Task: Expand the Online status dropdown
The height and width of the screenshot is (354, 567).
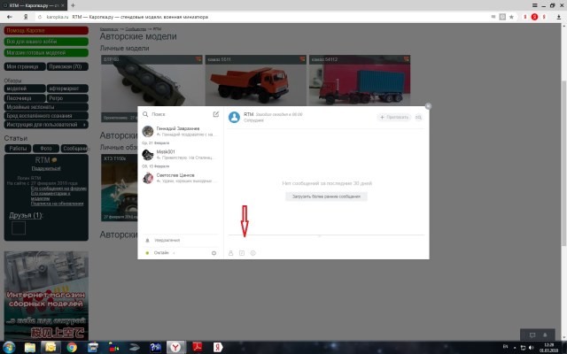Action: point(162,253)
